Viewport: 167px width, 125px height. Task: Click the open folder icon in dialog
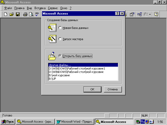click(52, 56)
